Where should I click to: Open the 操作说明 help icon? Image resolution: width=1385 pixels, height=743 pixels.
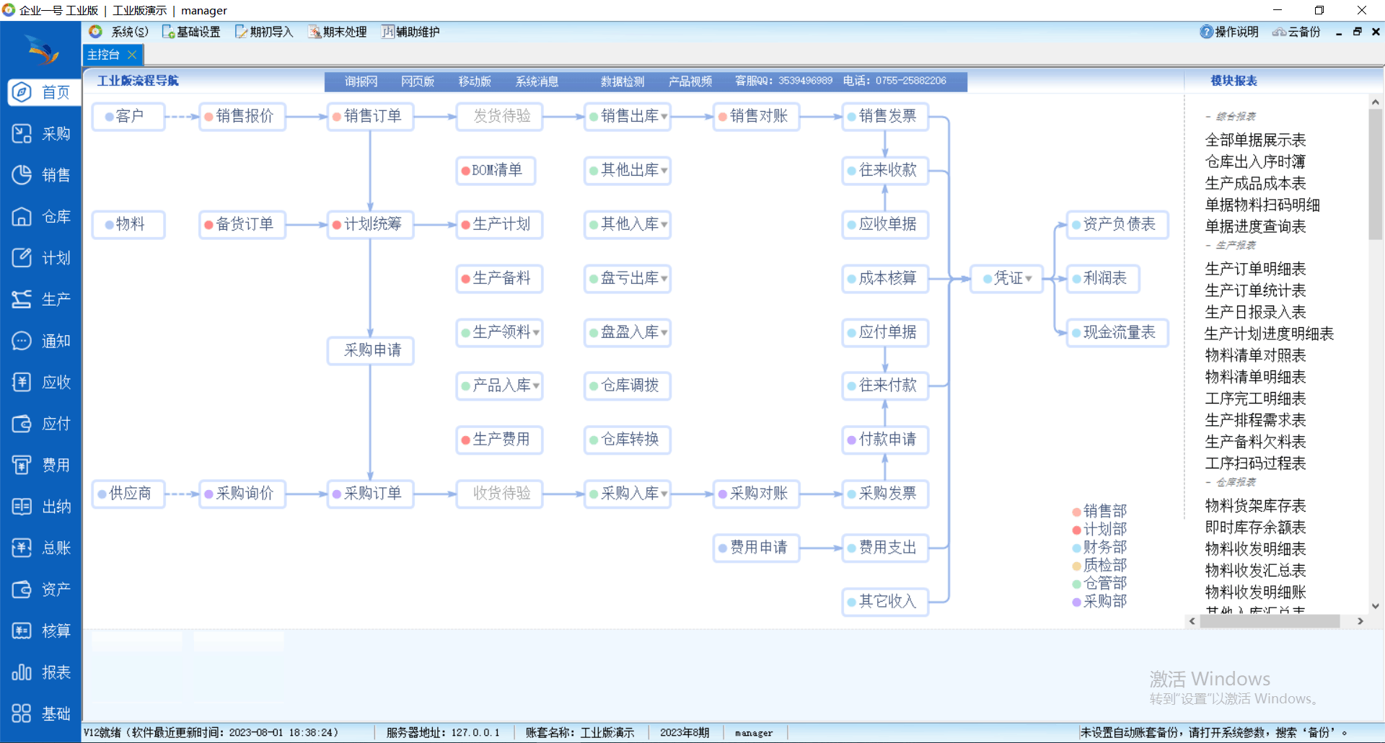[1206, 32]
